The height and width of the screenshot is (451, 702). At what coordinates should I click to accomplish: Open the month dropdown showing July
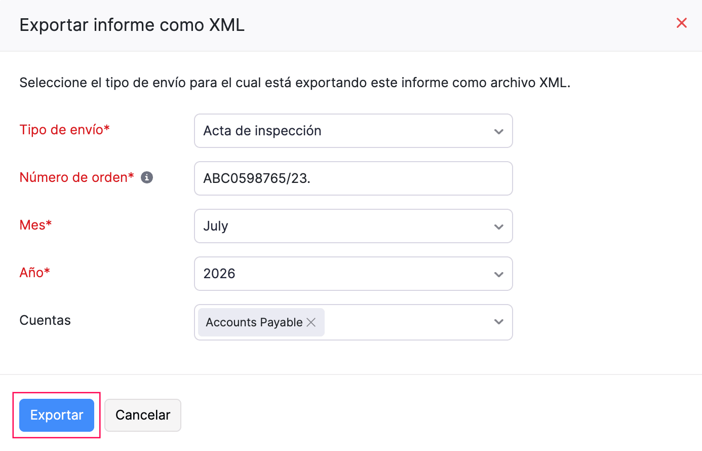coord(354,226)
